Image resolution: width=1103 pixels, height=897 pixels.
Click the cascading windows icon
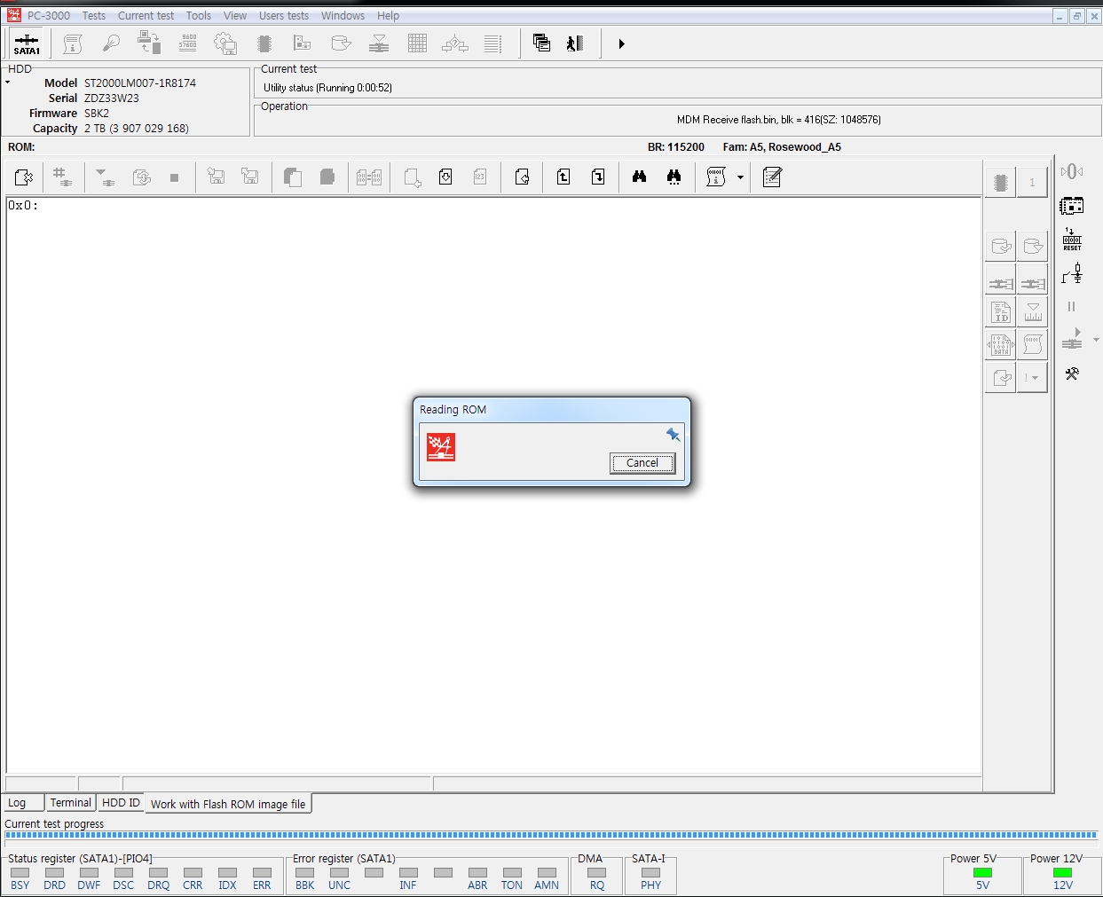coord(541,43)
